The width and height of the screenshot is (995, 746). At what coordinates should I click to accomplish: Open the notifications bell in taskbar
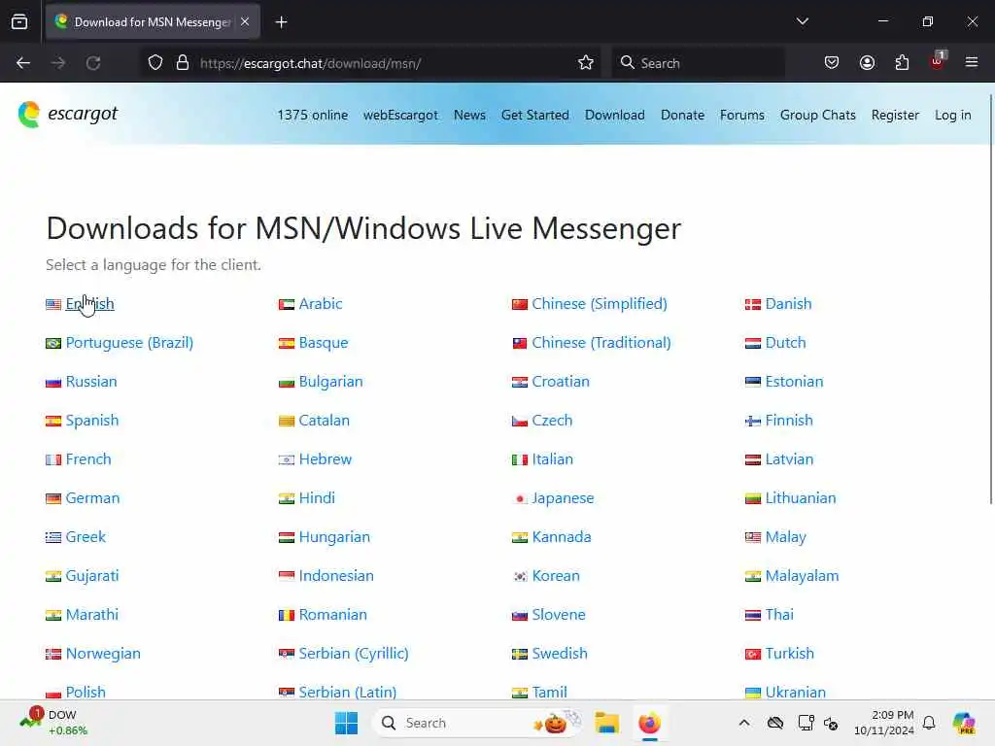[x=929, y=723]
